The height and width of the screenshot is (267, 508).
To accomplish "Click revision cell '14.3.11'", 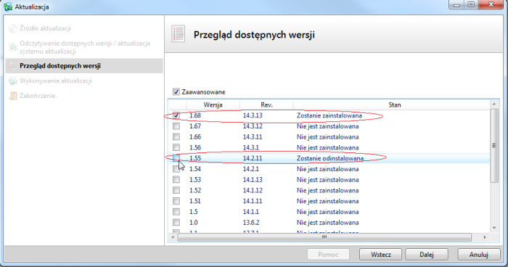I will (253, 136).
